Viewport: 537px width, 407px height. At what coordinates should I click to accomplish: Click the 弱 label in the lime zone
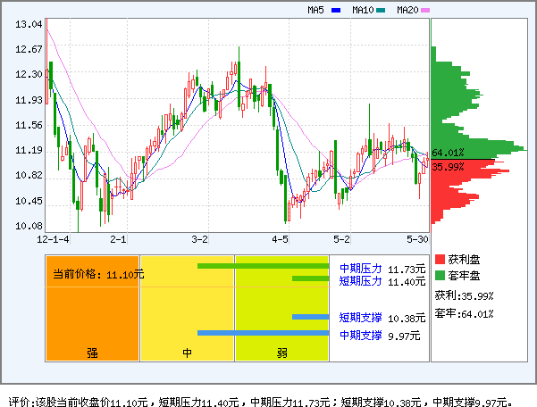point(281,353)
